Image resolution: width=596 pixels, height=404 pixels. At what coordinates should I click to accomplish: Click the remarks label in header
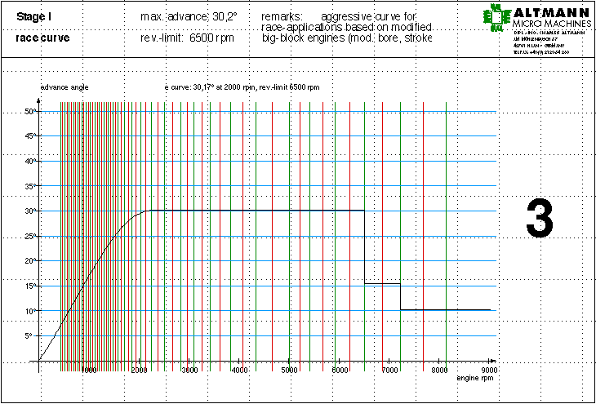point(282,17)
